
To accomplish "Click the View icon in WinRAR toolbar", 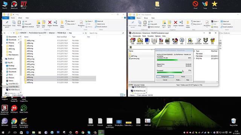I will (x=154, y=41).
